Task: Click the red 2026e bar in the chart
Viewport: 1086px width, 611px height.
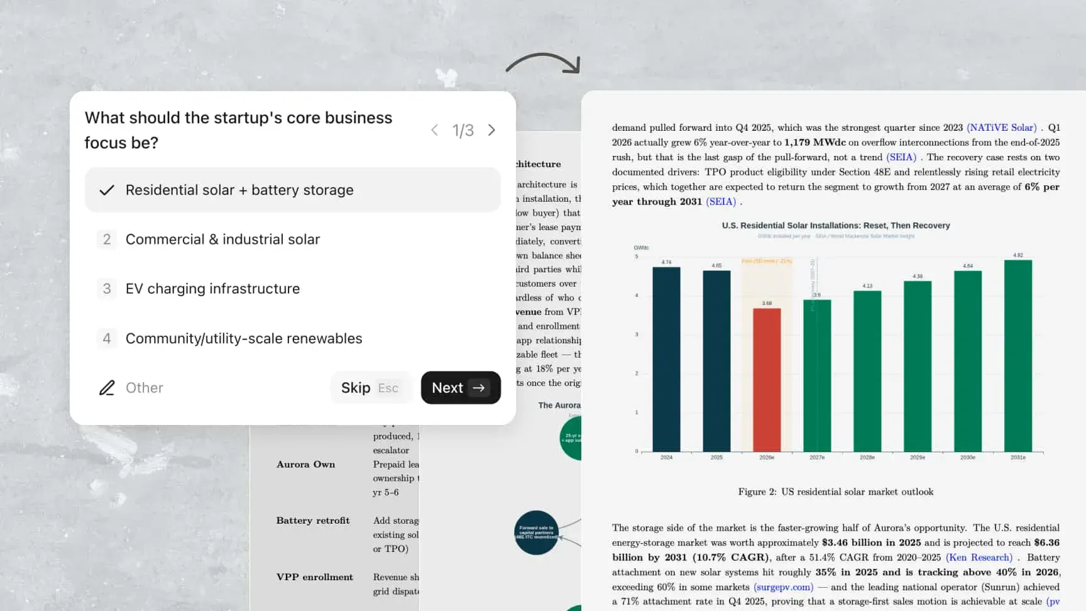Action: 767,380
